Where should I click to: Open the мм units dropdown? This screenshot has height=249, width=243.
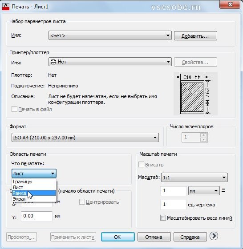click(x=204, y=191)
